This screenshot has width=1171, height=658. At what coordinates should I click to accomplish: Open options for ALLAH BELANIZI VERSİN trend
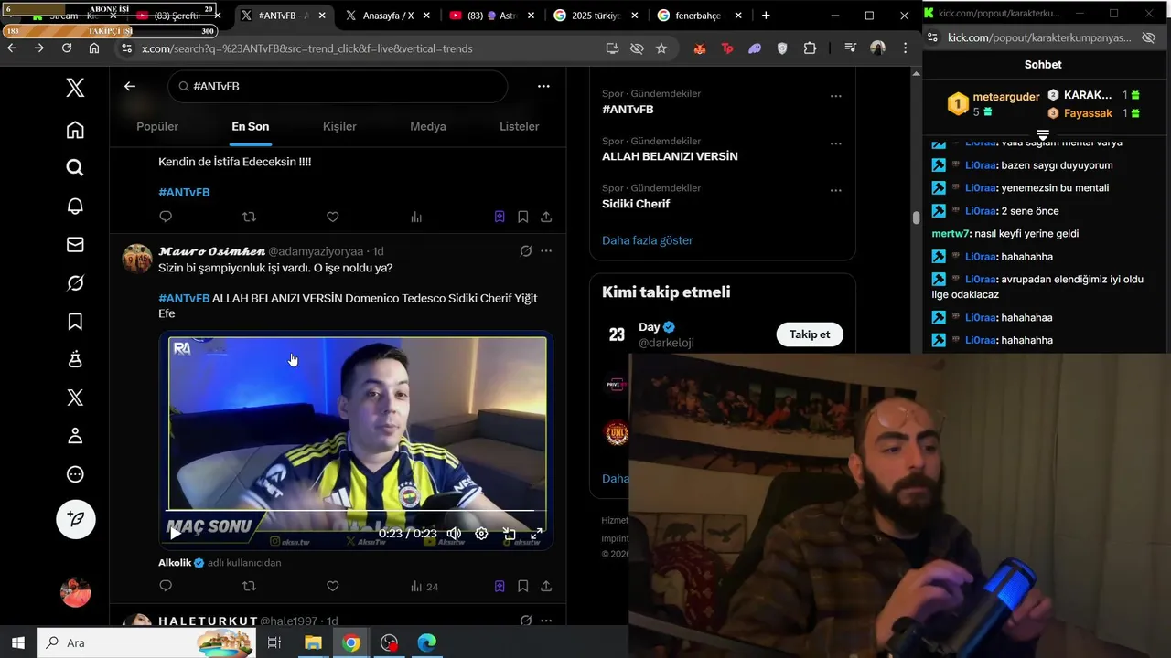click(x=835, y=143)
